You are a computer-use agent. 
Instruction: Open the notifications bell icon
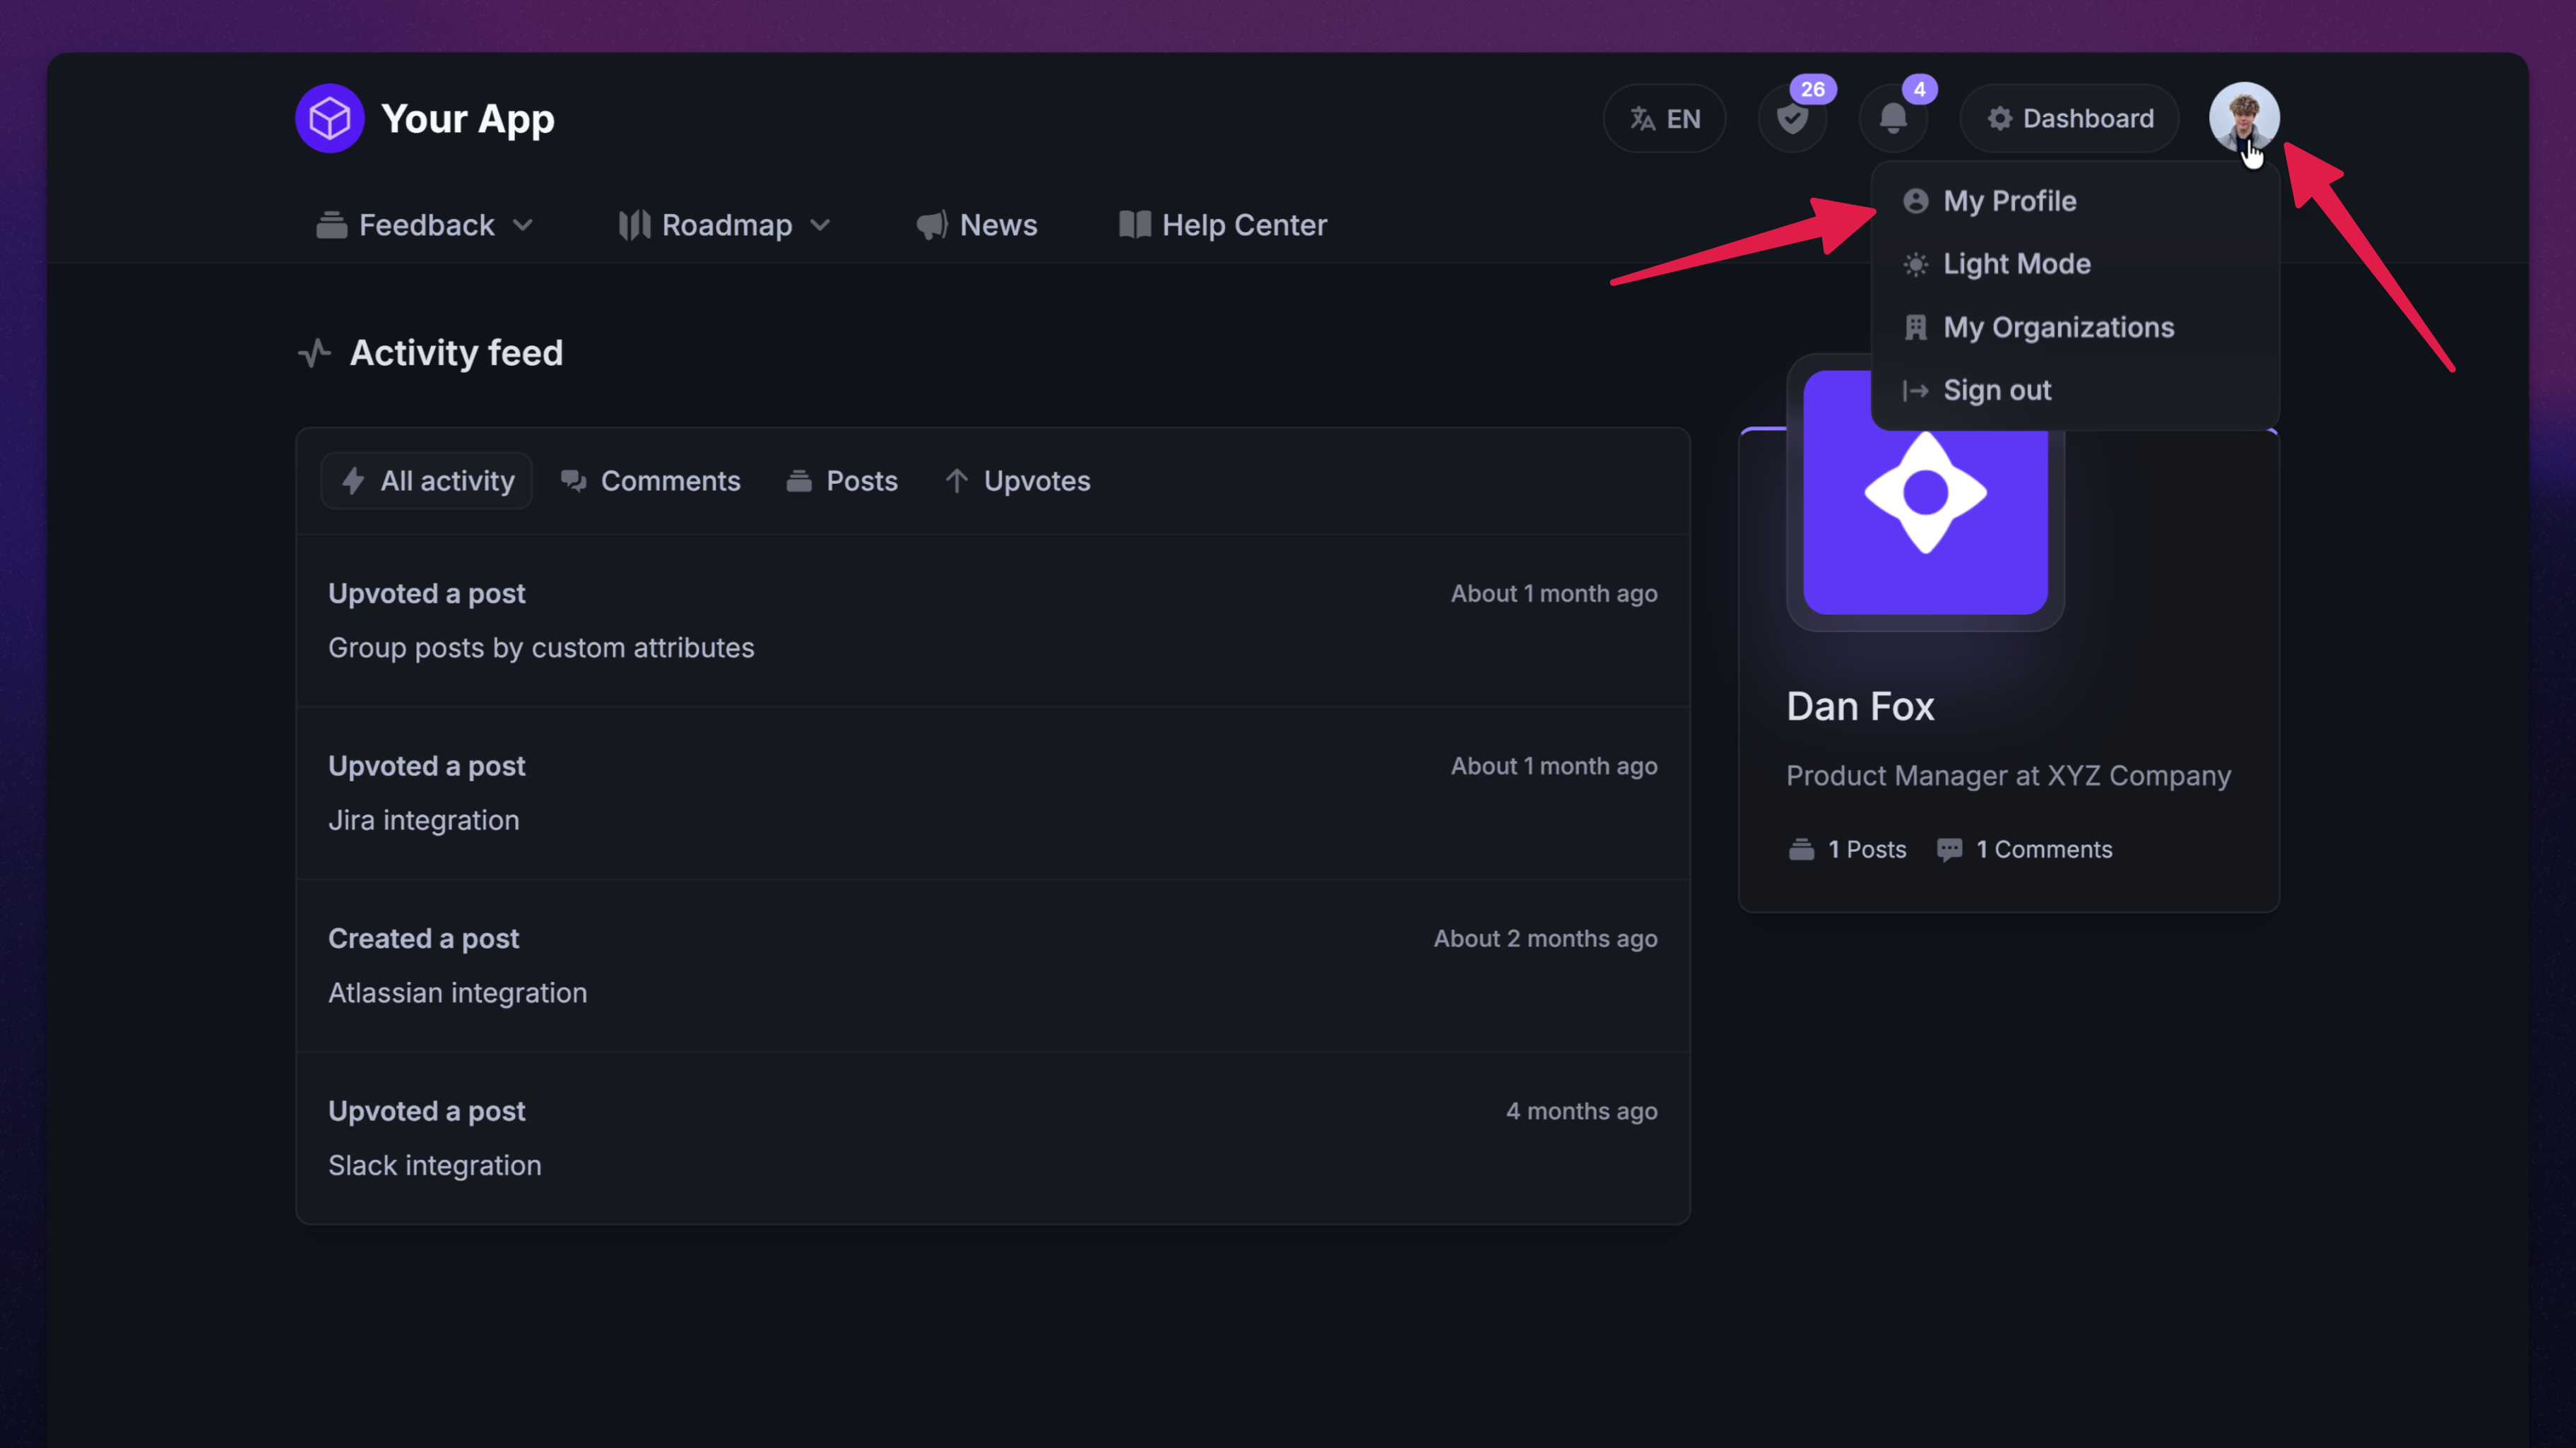[x=1892, y=119]
